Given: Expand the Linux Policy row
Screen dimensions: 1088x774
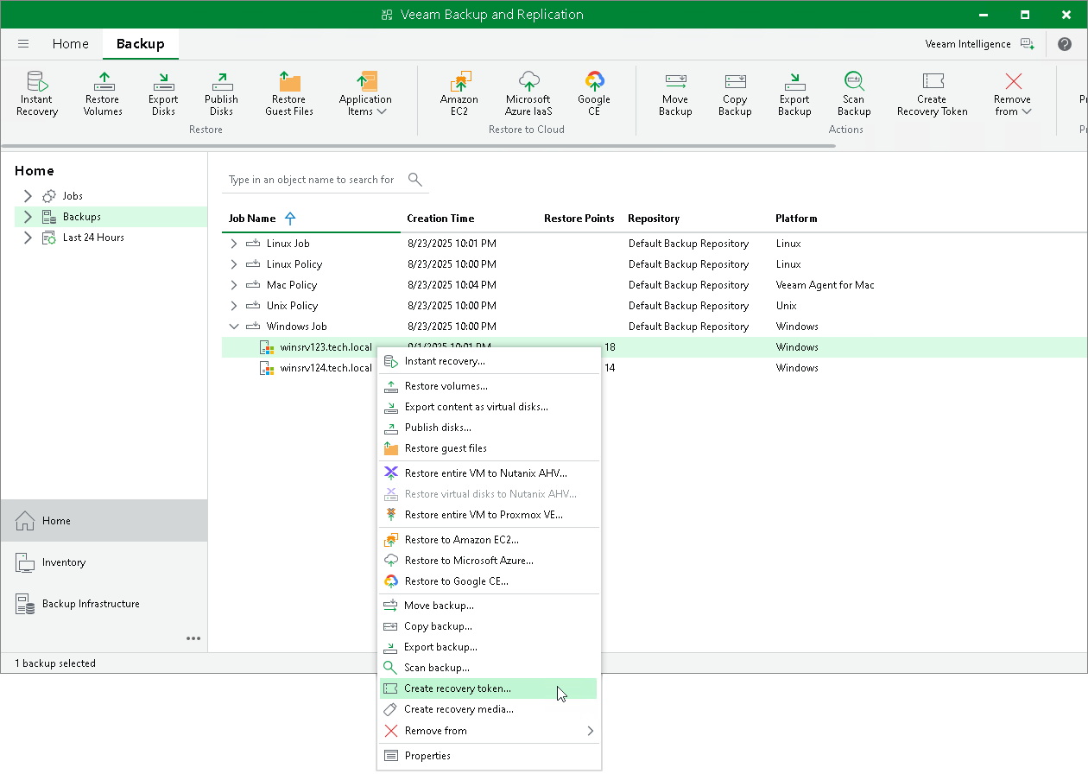Looking at the screenshot, I should [233, 264].
